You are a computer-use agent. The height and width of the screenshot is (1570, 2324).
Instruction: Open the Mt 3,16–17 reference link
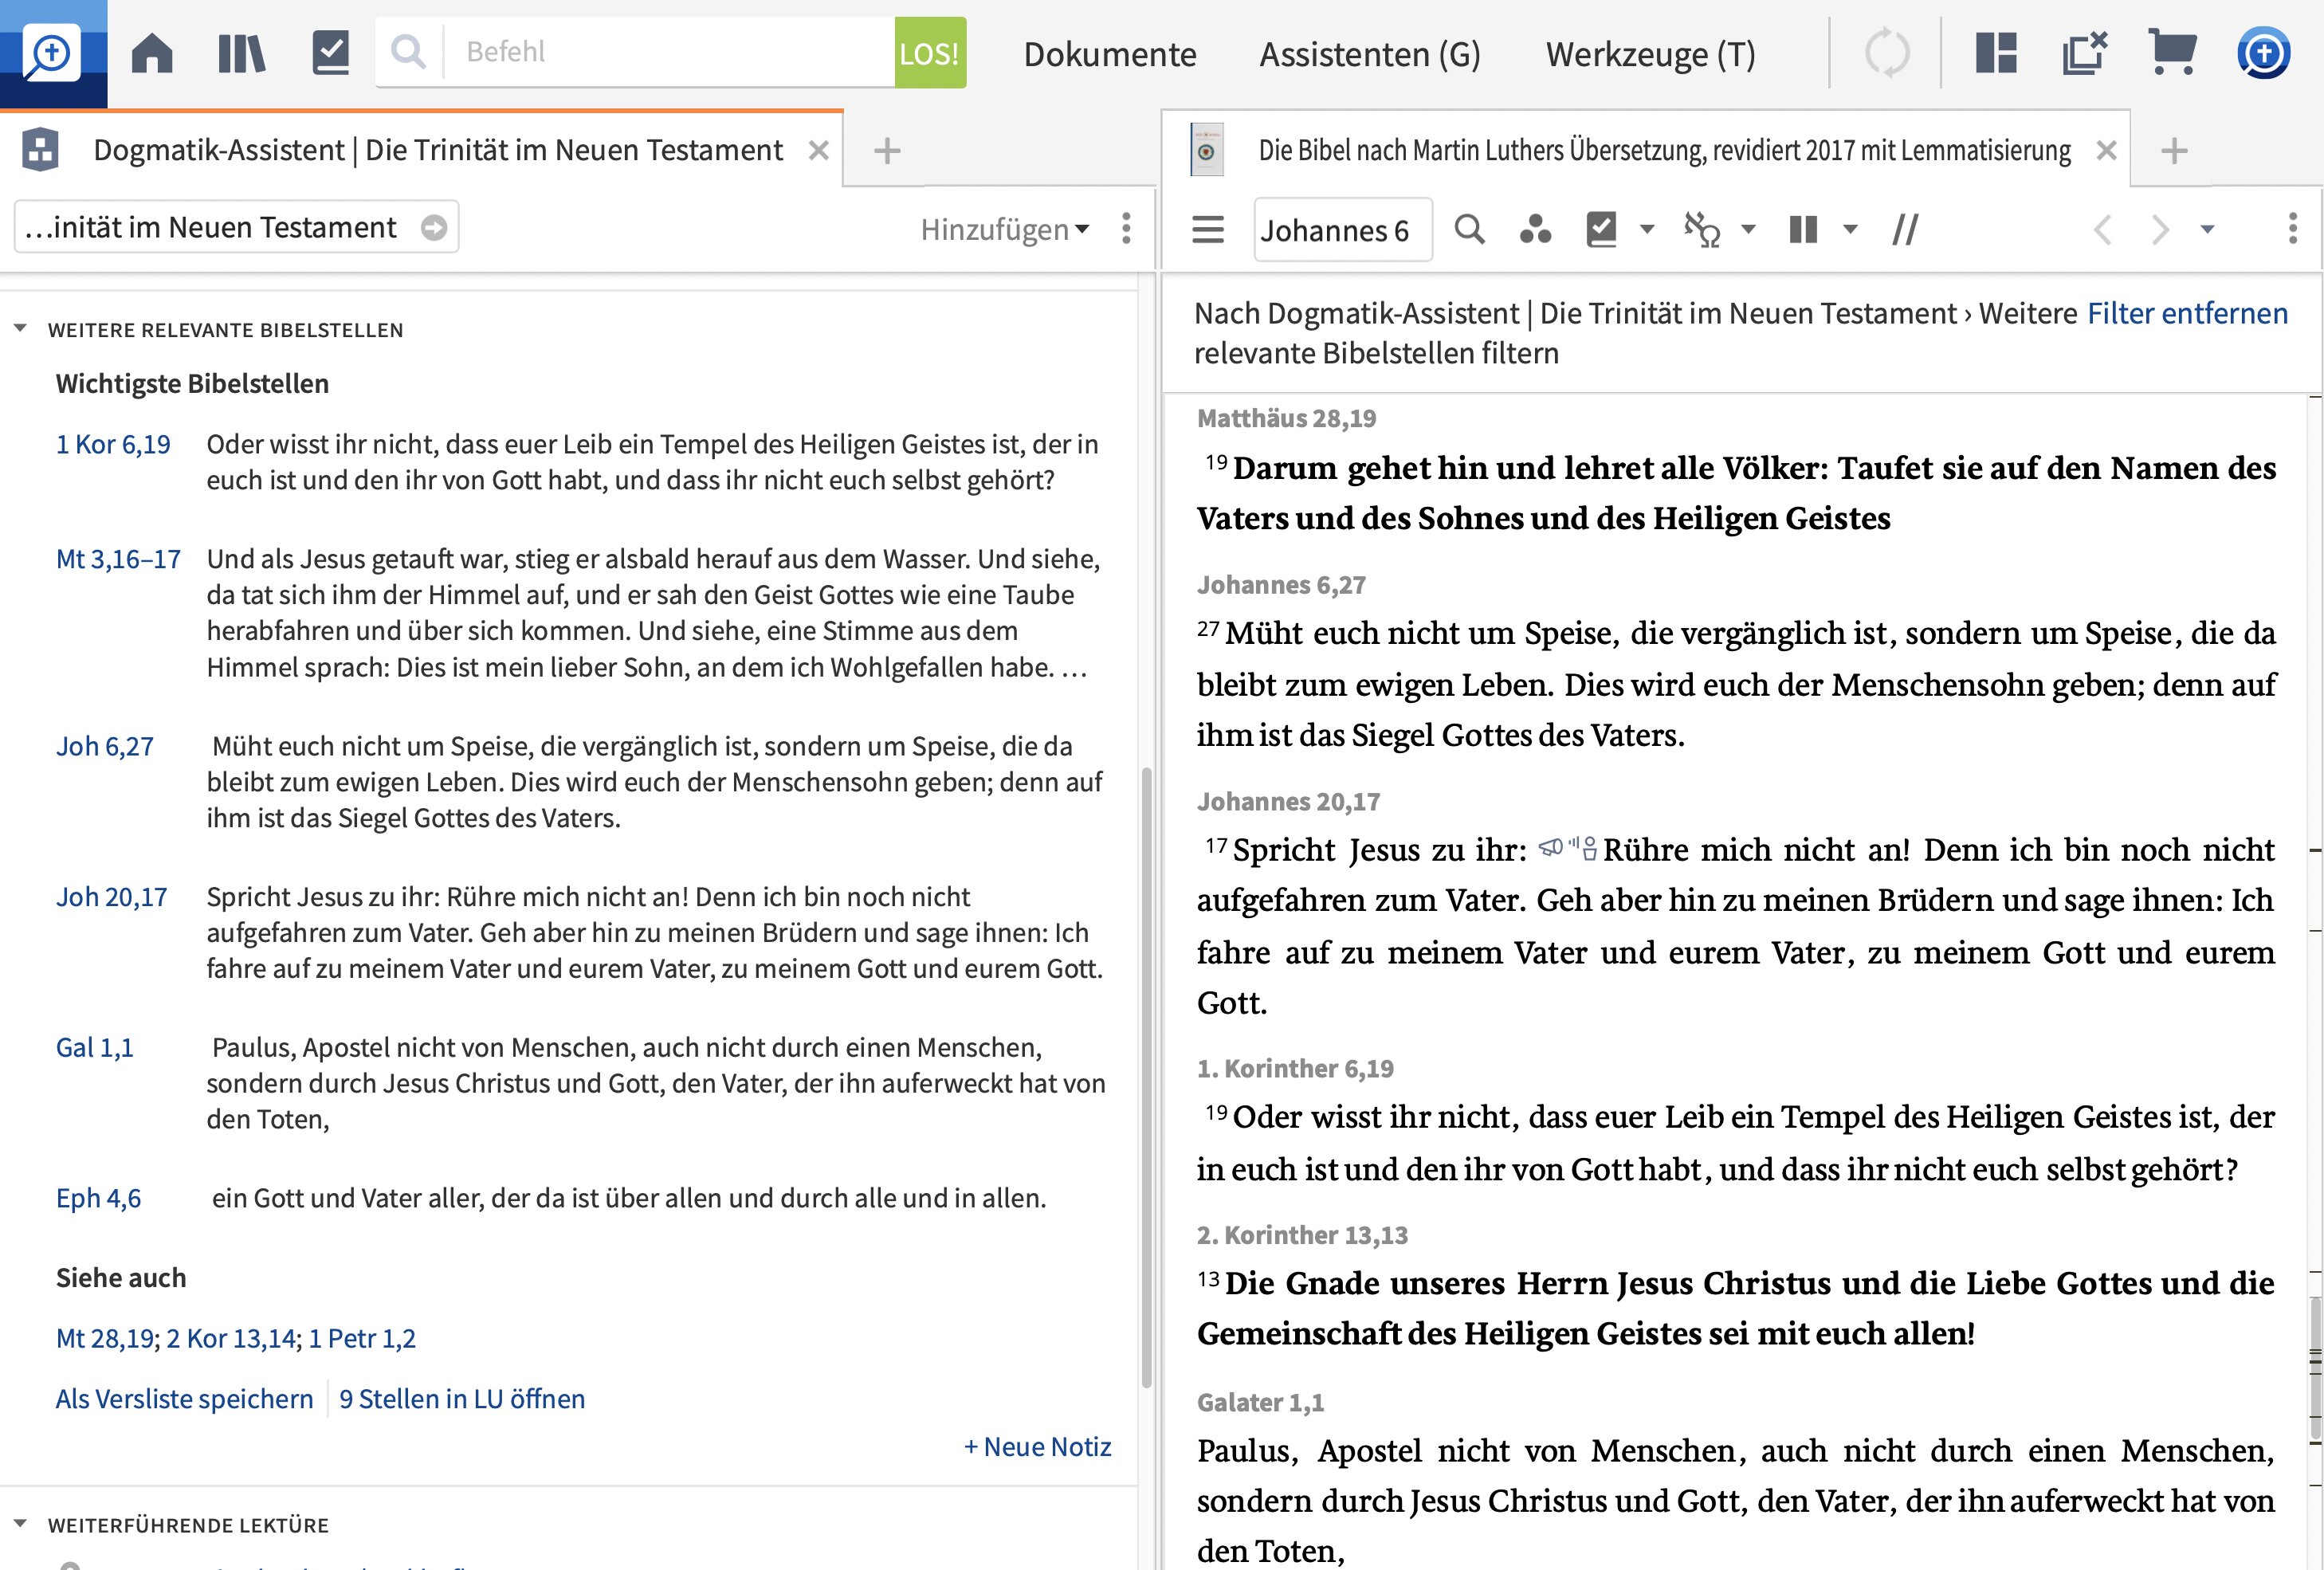coord(118,559)
